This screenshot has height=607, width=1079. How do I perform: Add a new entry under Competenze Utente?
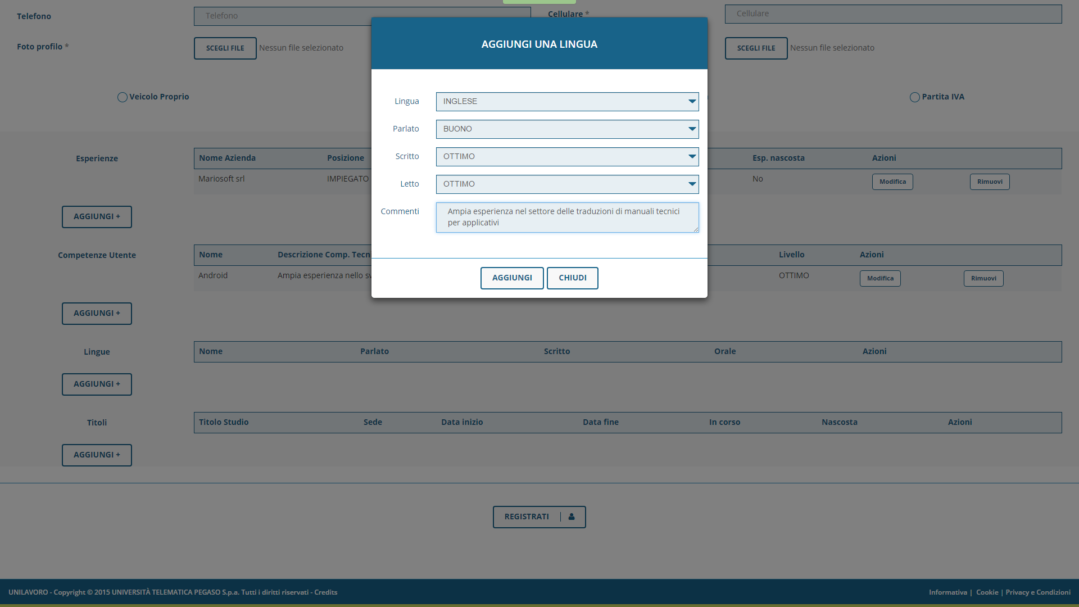[97, 314]
